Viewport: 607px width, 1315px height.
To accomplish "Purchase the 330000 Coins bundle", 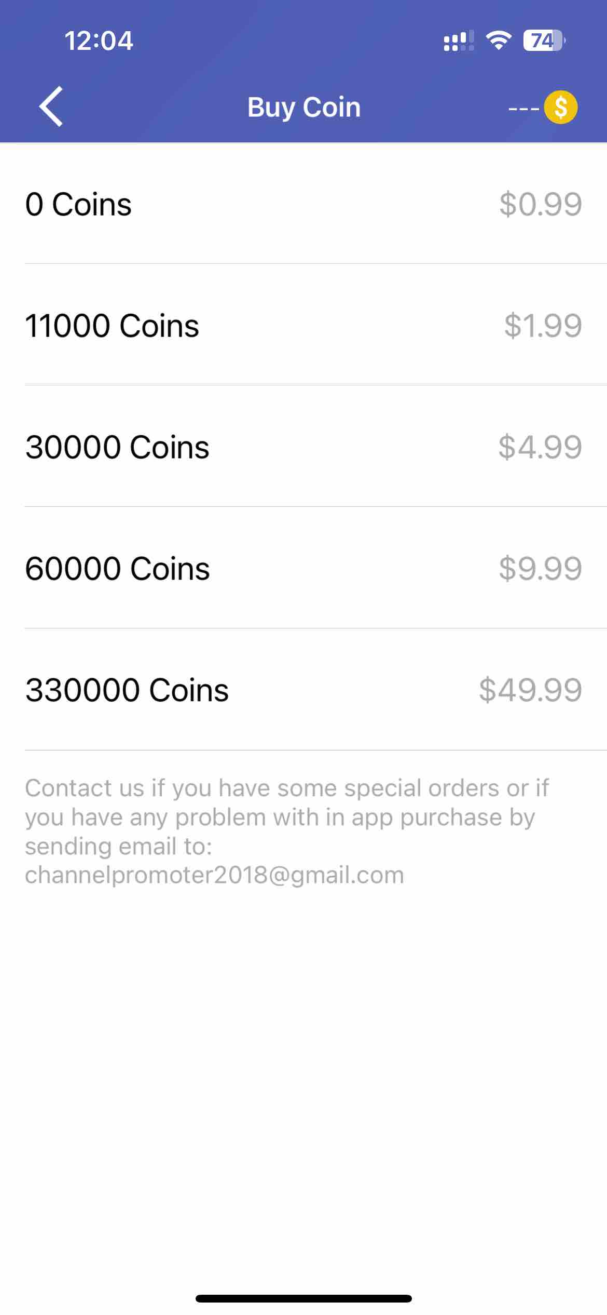I will tap(303, 689).
